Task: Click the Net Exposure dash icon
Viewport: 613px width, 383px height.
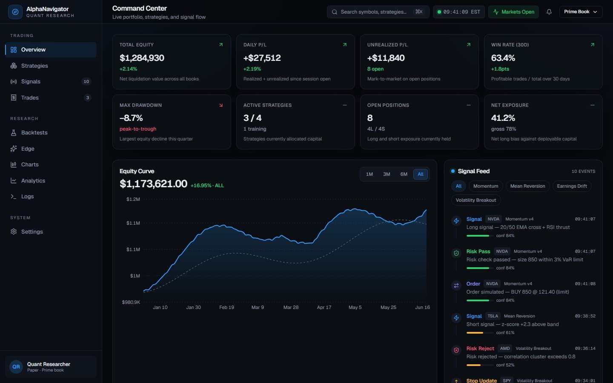Action: coord(593,105)
